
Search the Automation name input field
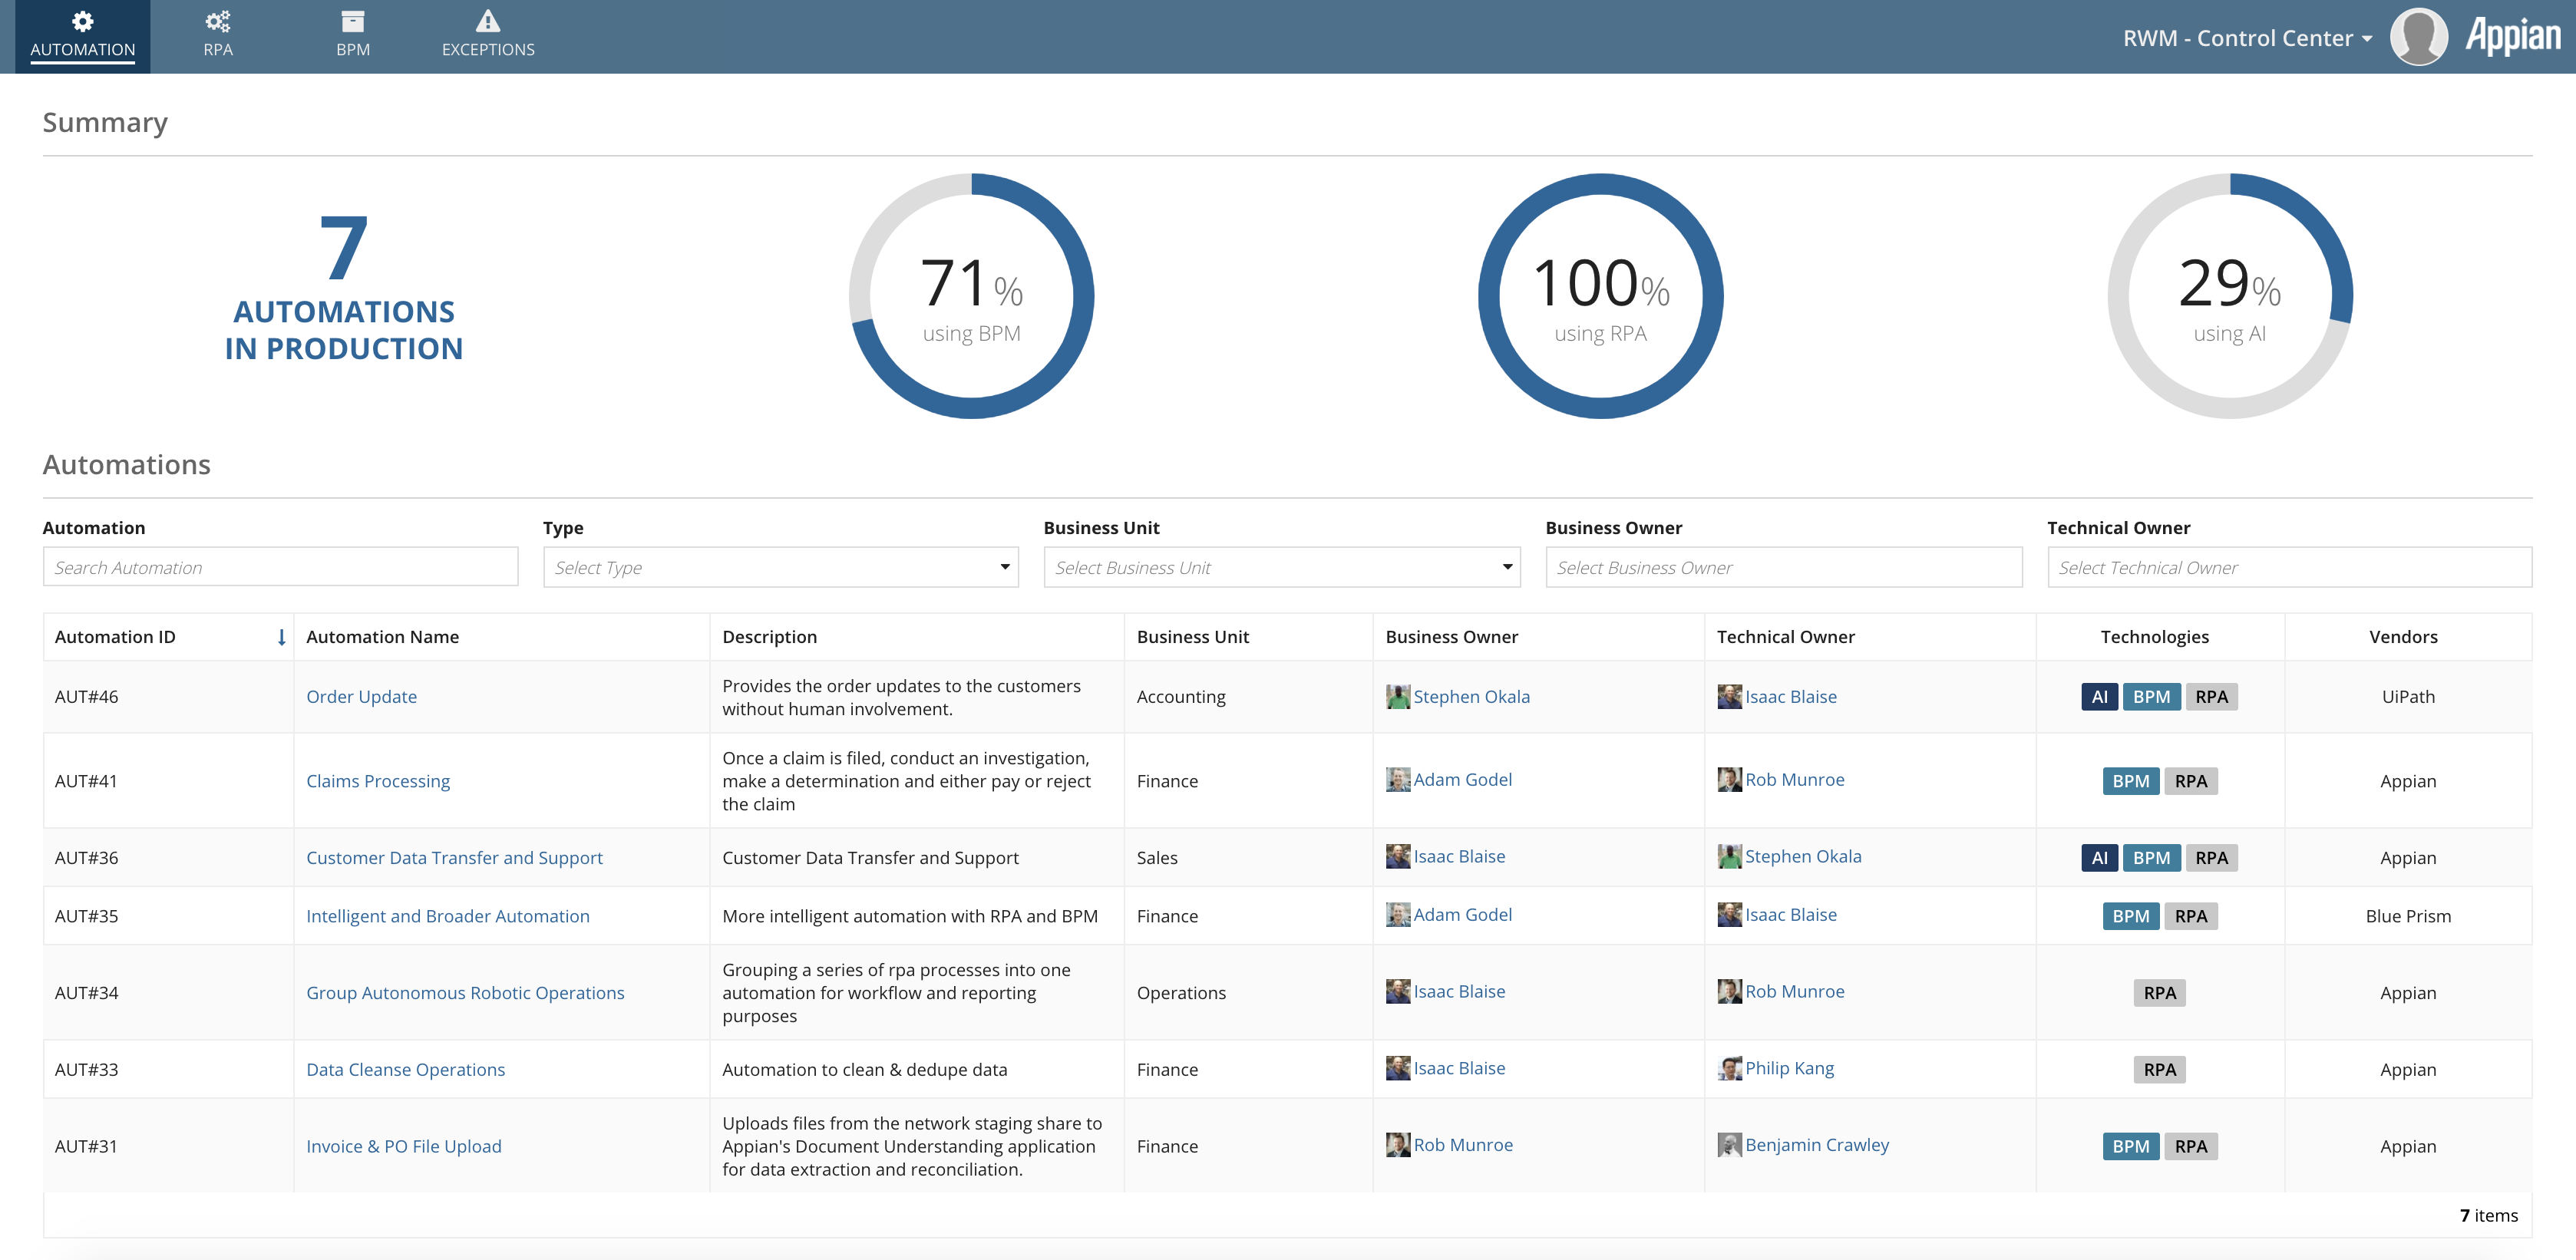pyautogui.click(x=279, y=567)
